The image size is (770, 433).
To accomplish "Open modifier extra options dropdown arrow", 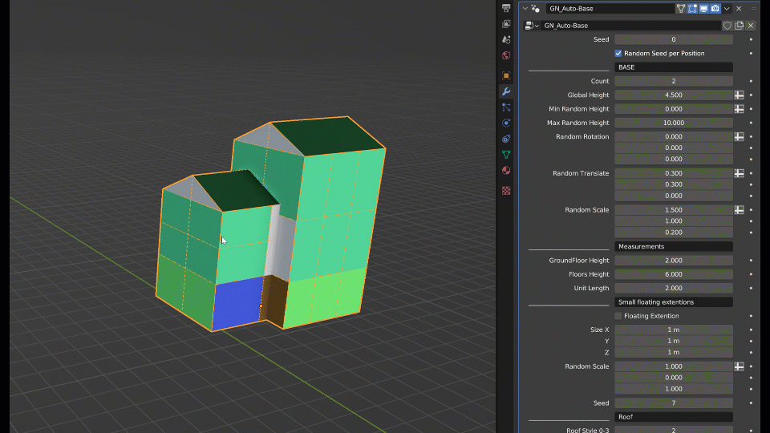I will pyautogui.click(x=727, y=8).
